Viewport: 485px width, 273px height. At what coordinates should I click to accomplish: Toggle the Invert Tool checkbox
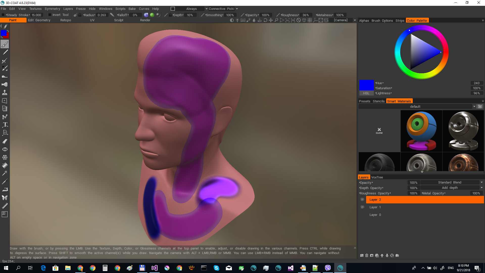50,15
